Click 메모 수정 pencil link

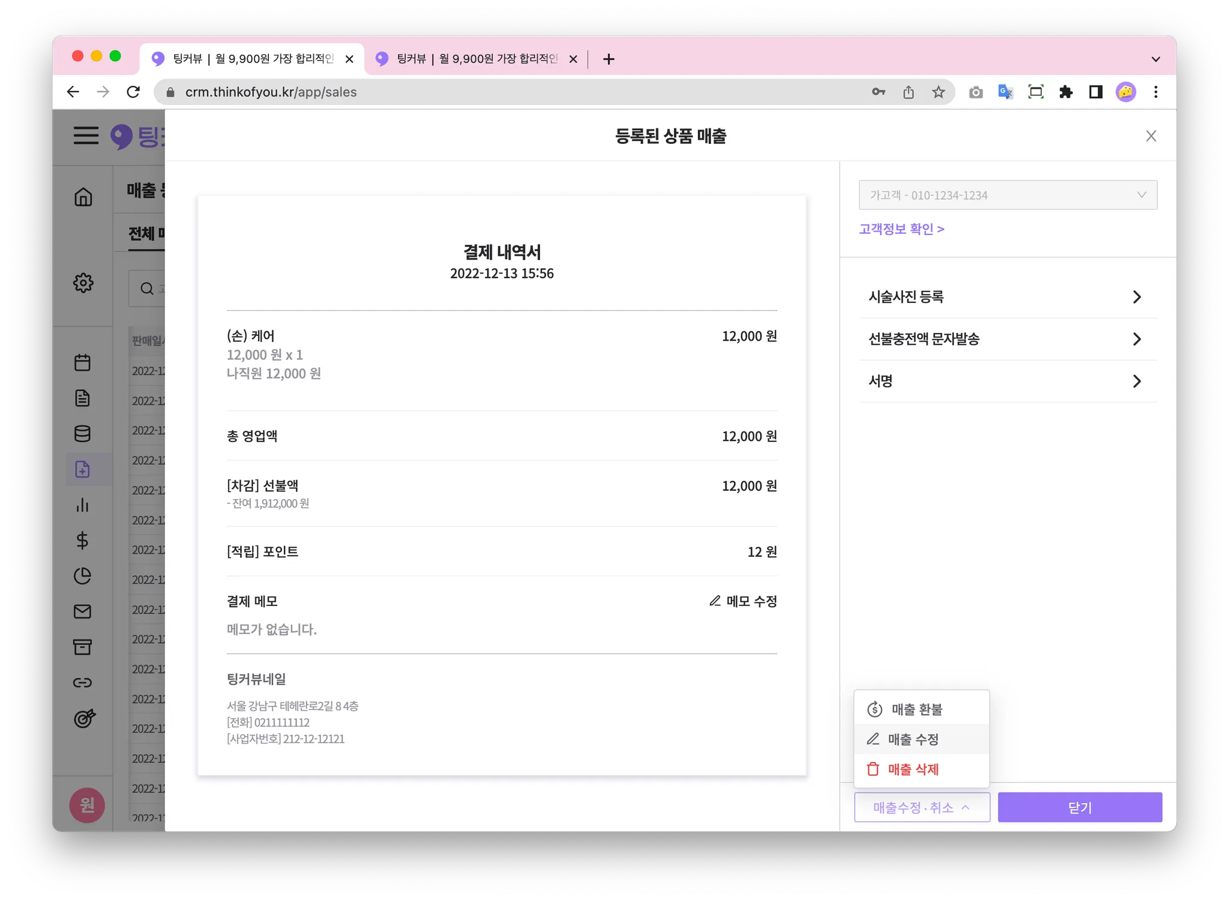point(743,601)
